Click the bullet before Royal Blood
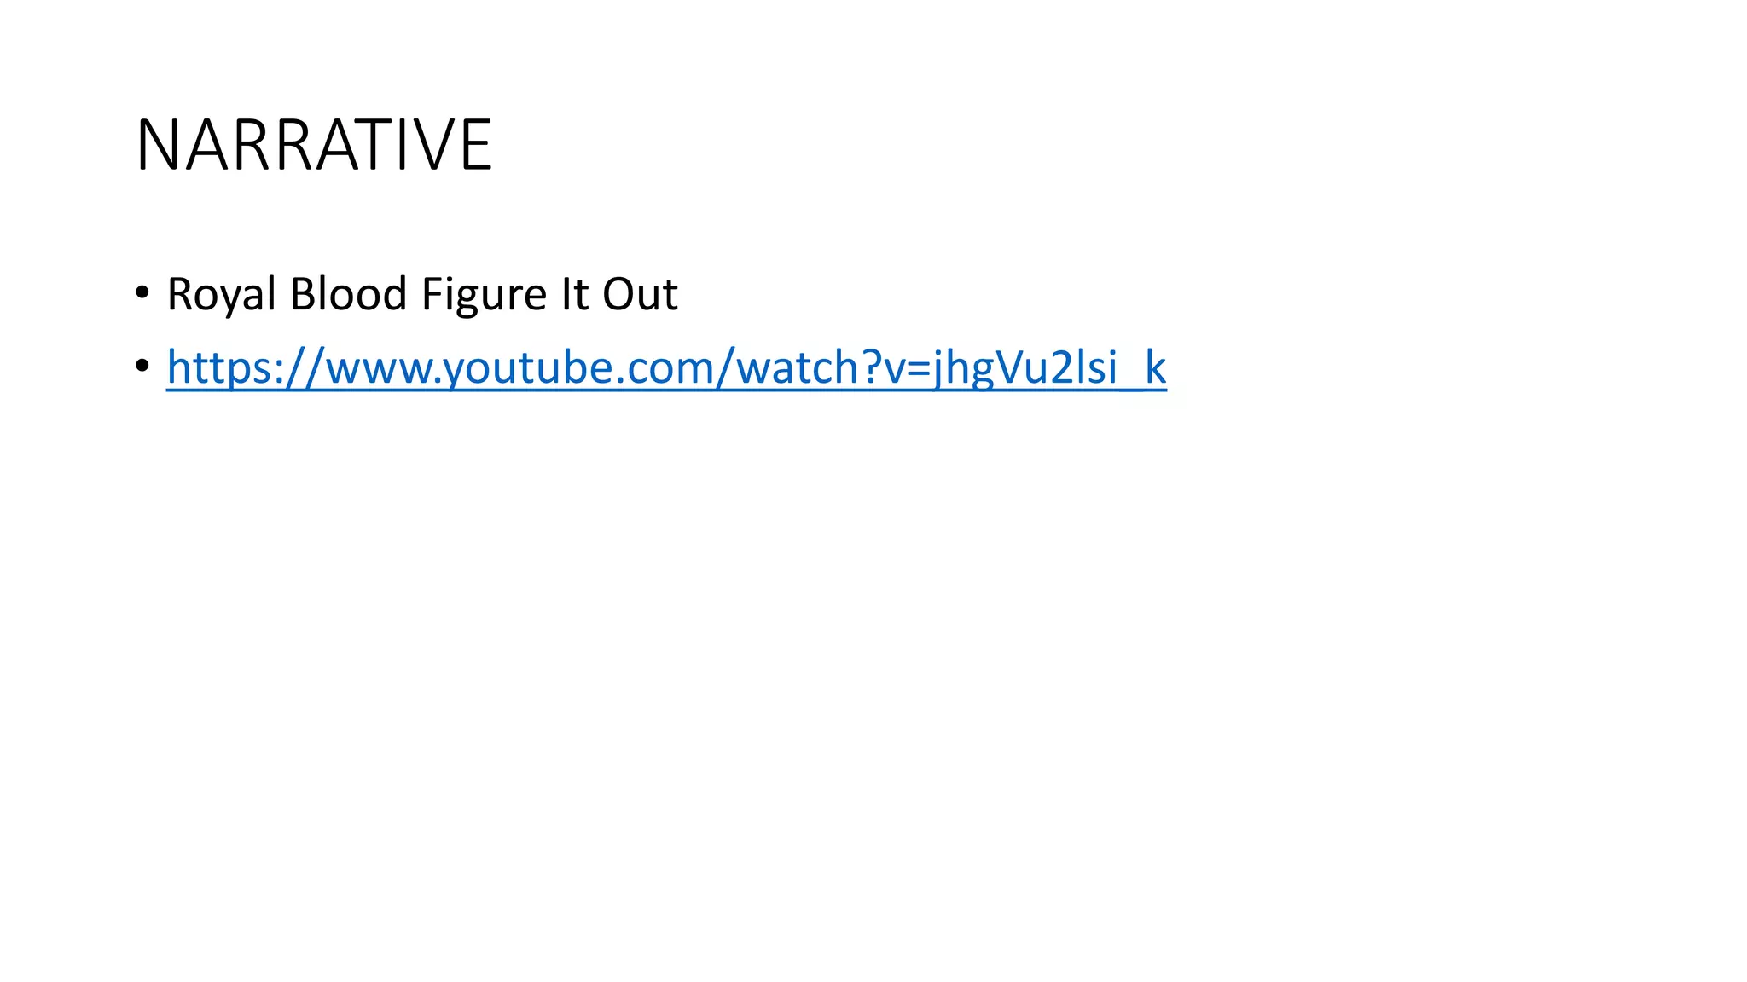The image size is (1747, 982). 142,294
